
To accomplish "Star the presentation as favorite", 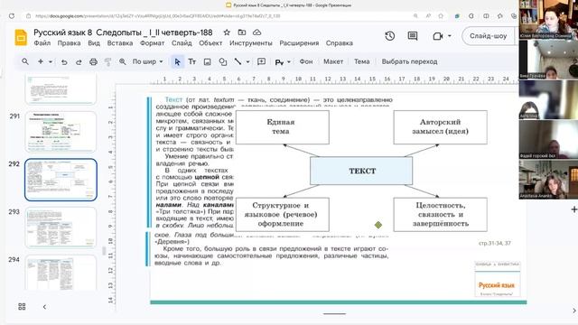I will 227,32.
